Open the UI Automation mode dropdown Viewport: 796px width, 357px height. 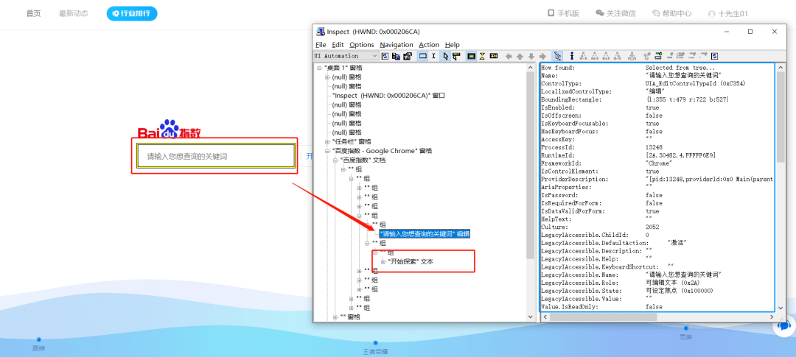click(374, 56)
